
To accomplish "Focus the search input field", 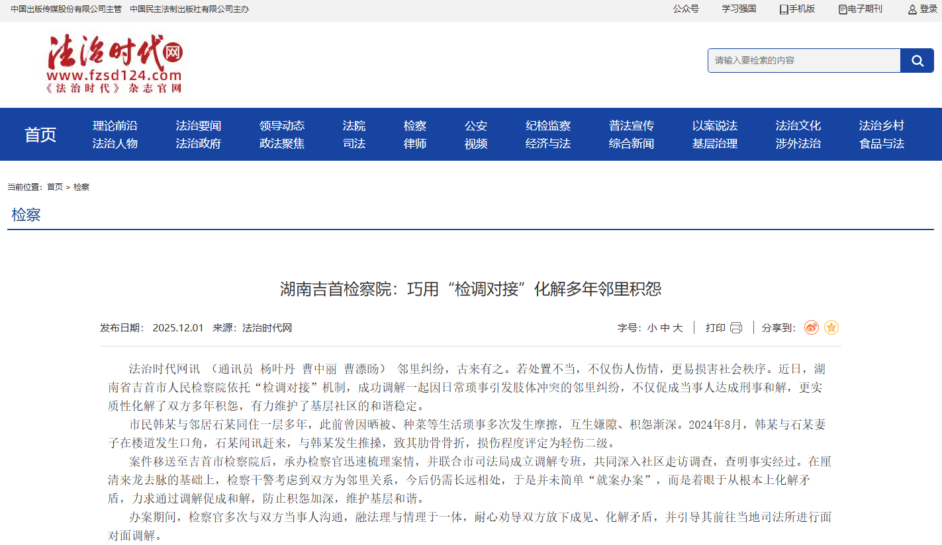I will tap(804, 61).
